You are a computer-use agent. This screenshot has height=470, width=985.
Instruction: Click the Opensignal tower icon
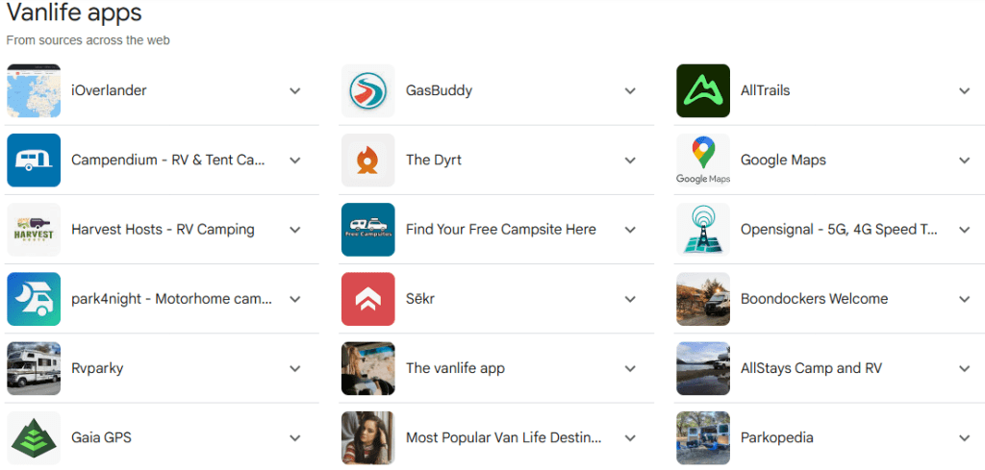pyautogui.click(x=703, y=230)
